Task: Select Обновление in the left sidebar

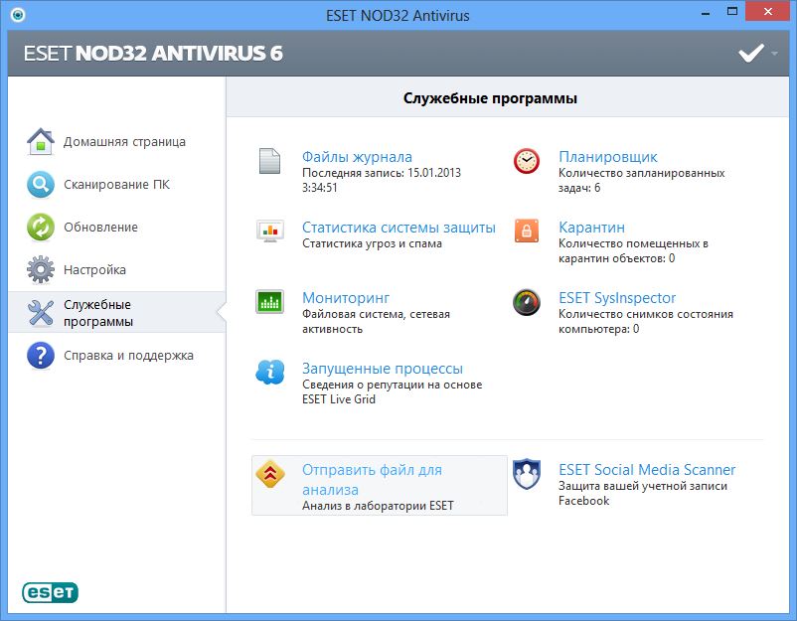Action: click(x=100, y=228)
